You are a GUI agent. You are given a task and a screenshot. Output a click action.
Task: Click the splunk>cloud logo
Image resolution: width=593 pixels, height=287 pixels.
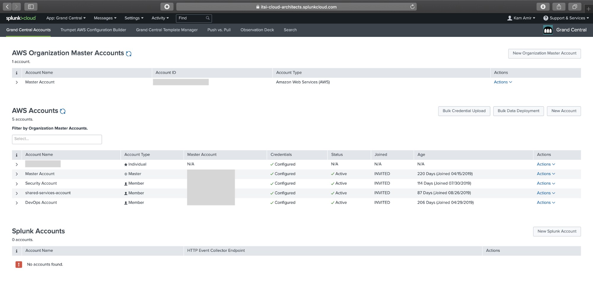tap(21, 18)
